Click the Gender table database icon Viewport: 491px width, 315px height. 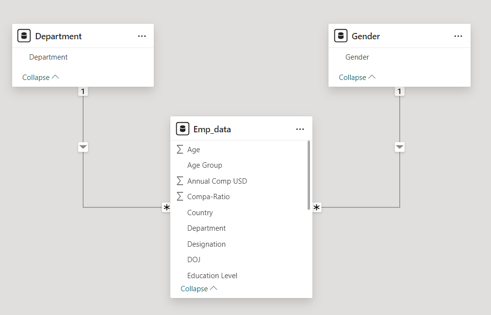click(341, 36)
